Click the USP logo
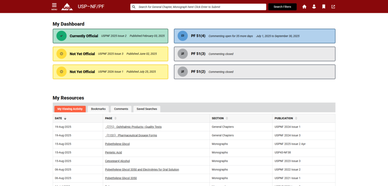 (x=67, y=6)
